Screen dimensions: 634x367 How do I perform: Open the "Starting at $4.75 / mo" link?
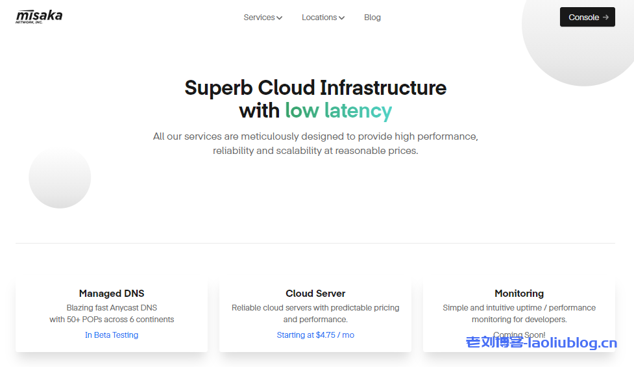tap(315, 335)
